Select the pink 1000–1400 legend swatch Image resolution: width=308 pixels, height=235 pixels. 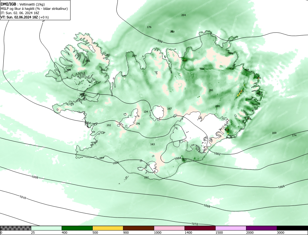169,228
